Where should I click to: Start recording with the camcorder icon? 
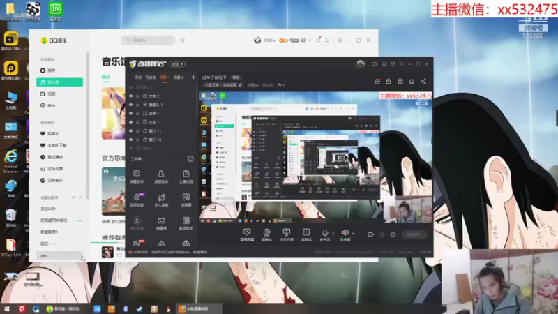click(x=370, y=234)
